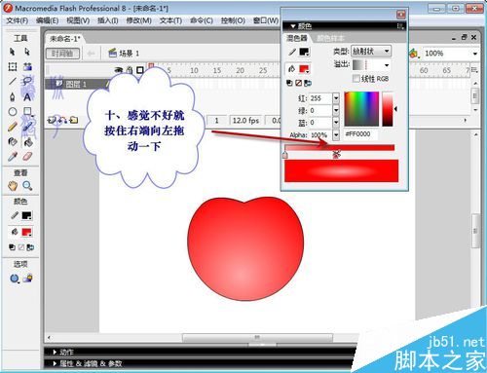Select the Subselection tool
The image size is (487, 373).
[27, 52]
